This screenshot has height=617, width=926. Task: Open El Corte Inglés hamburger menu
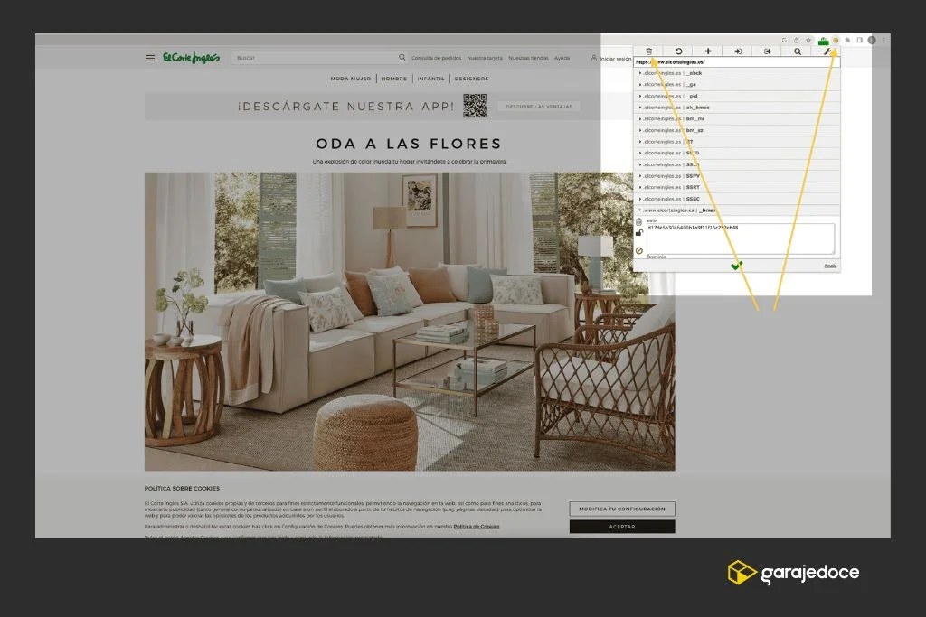tap(150, 58)
